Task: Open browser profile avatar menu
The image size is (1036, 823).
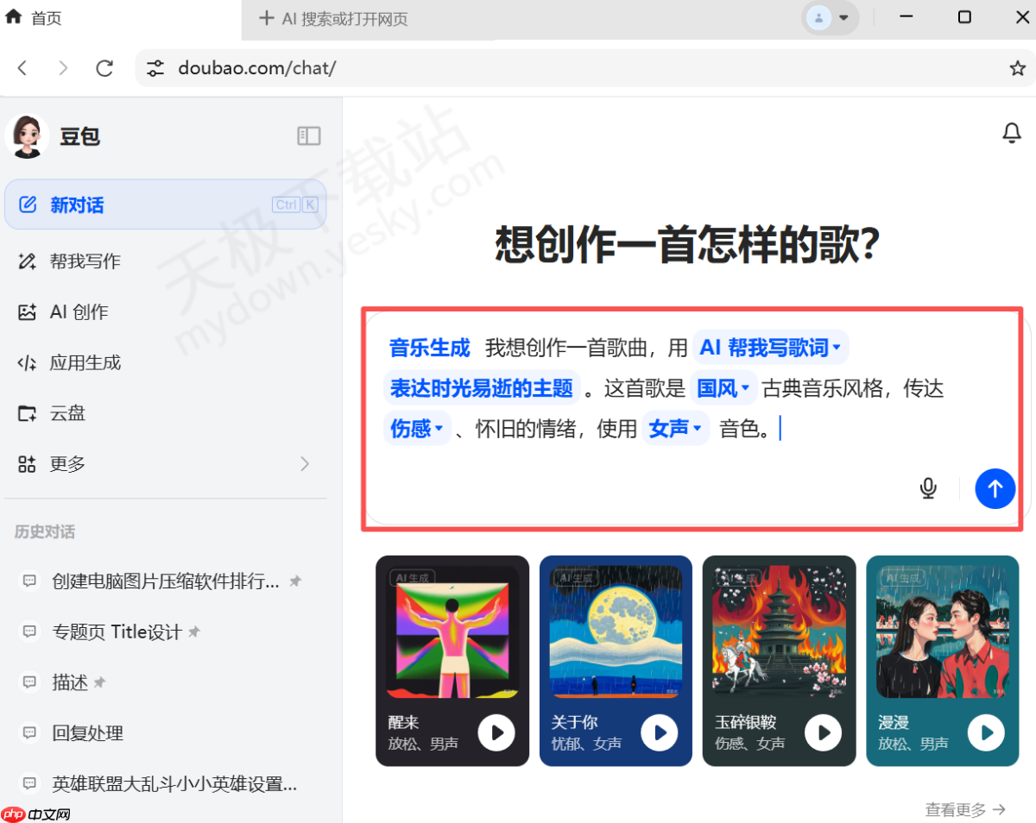Action: point(830,17)
